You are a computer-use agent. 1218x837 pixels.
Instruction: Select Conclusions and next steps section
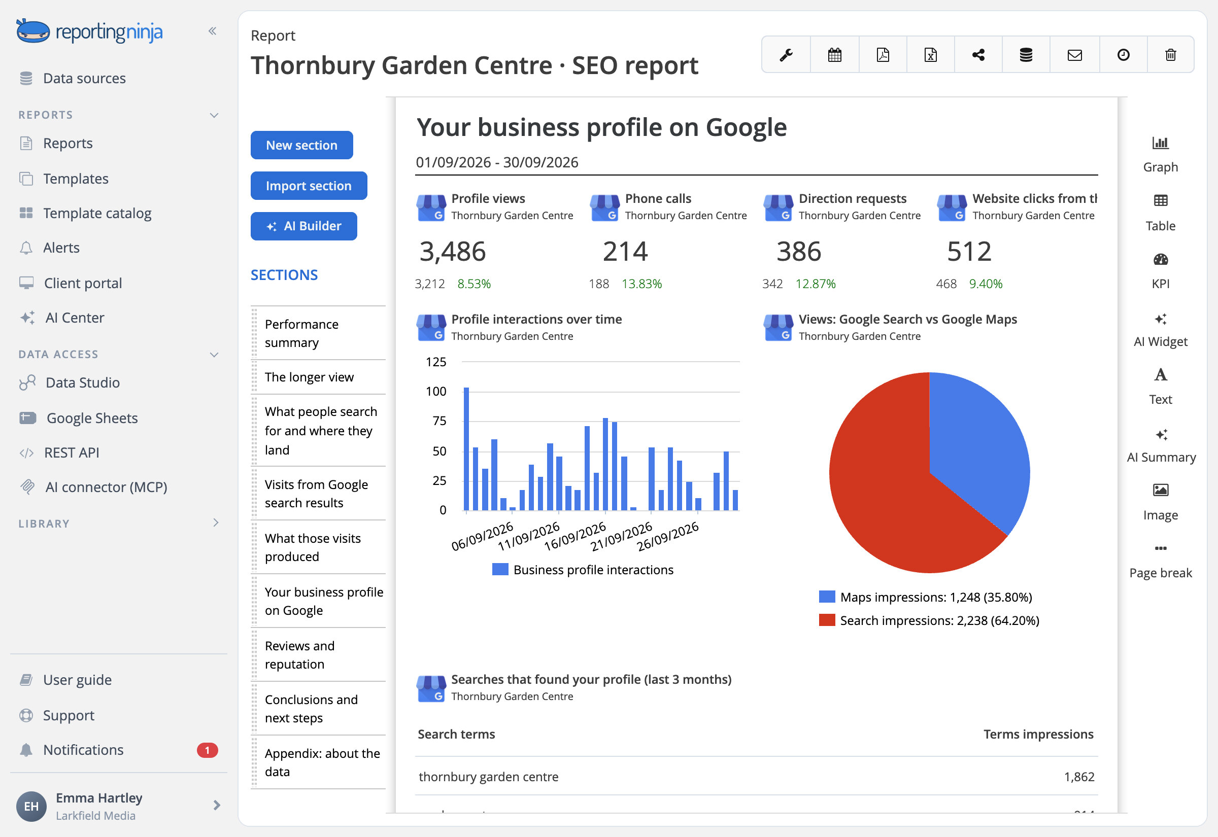pos(319,709)
